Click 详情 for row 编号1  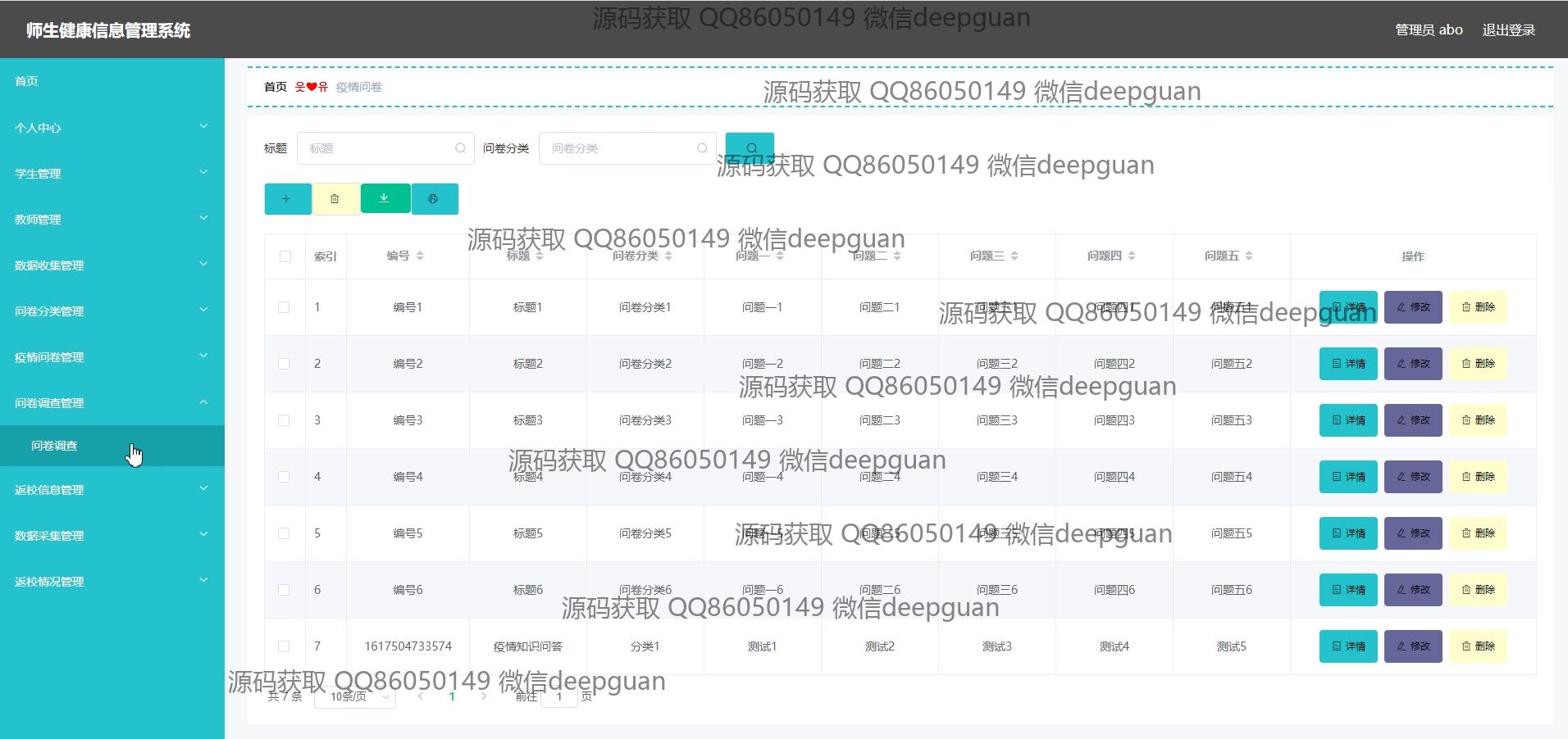coord(1348,307)
